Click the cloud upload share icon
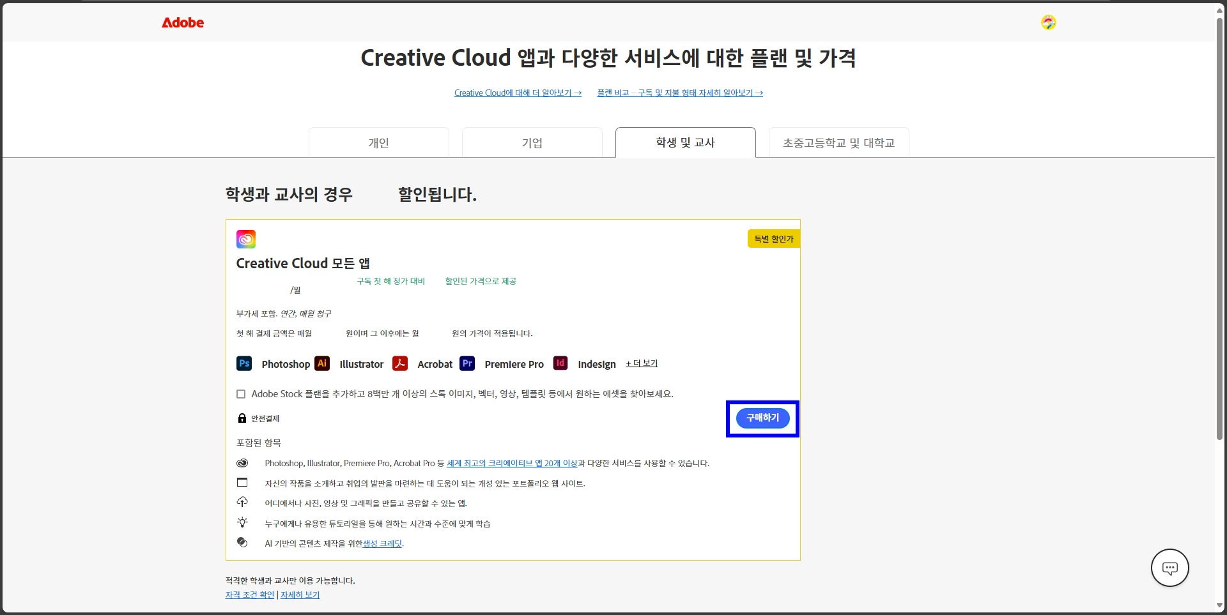1227x615 pixels. (242, 502)
